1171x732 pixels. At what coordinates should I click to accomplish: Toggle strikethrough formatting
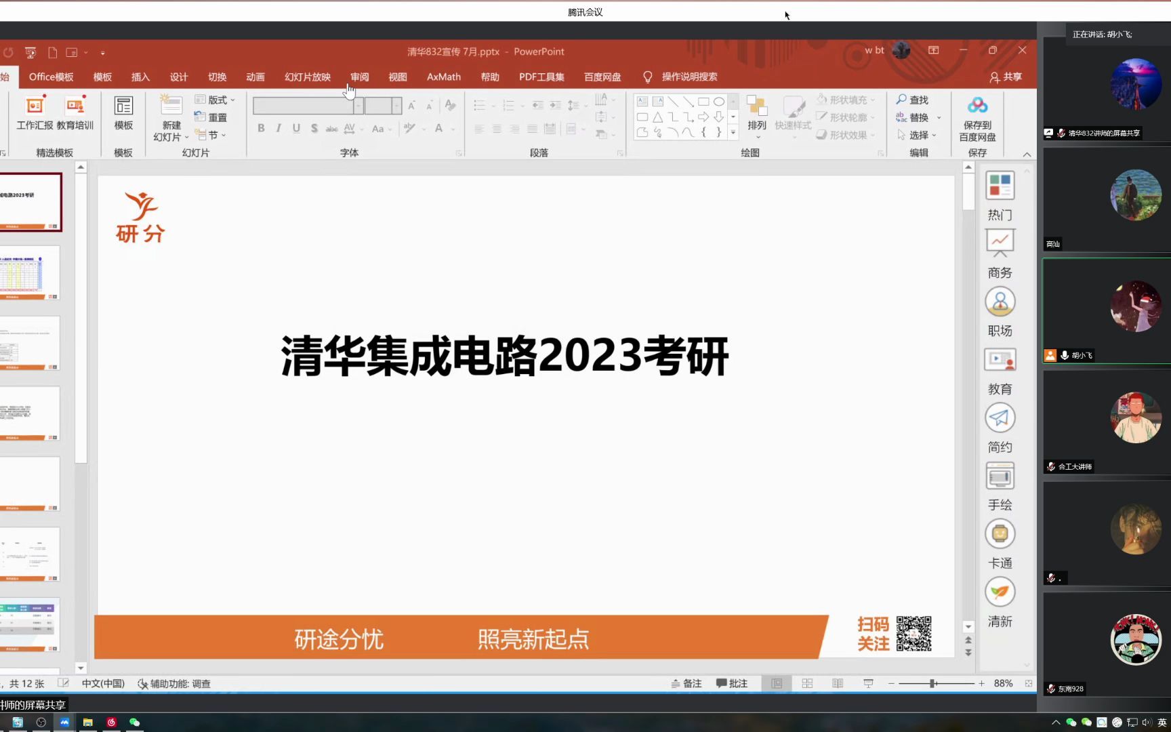331,128
